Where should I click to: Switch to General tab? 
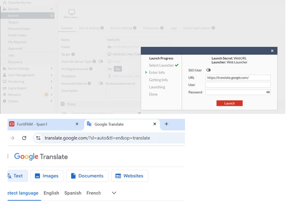(x=67, y=28)
